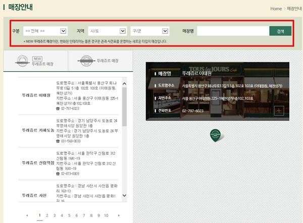Image resolution: width=303 pixels, height=223 pixels.
Task: Go to next pagination arrow
Action: (119, 215)
